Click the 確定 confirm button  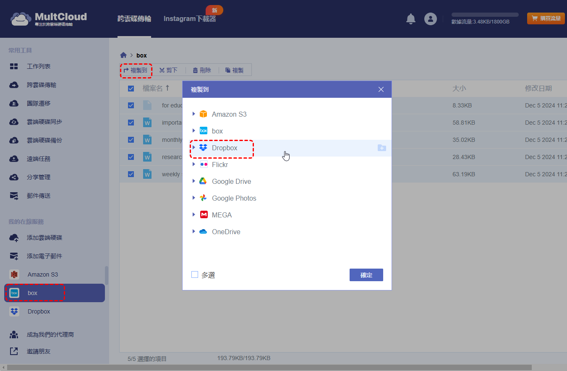(x=366, y=275)
